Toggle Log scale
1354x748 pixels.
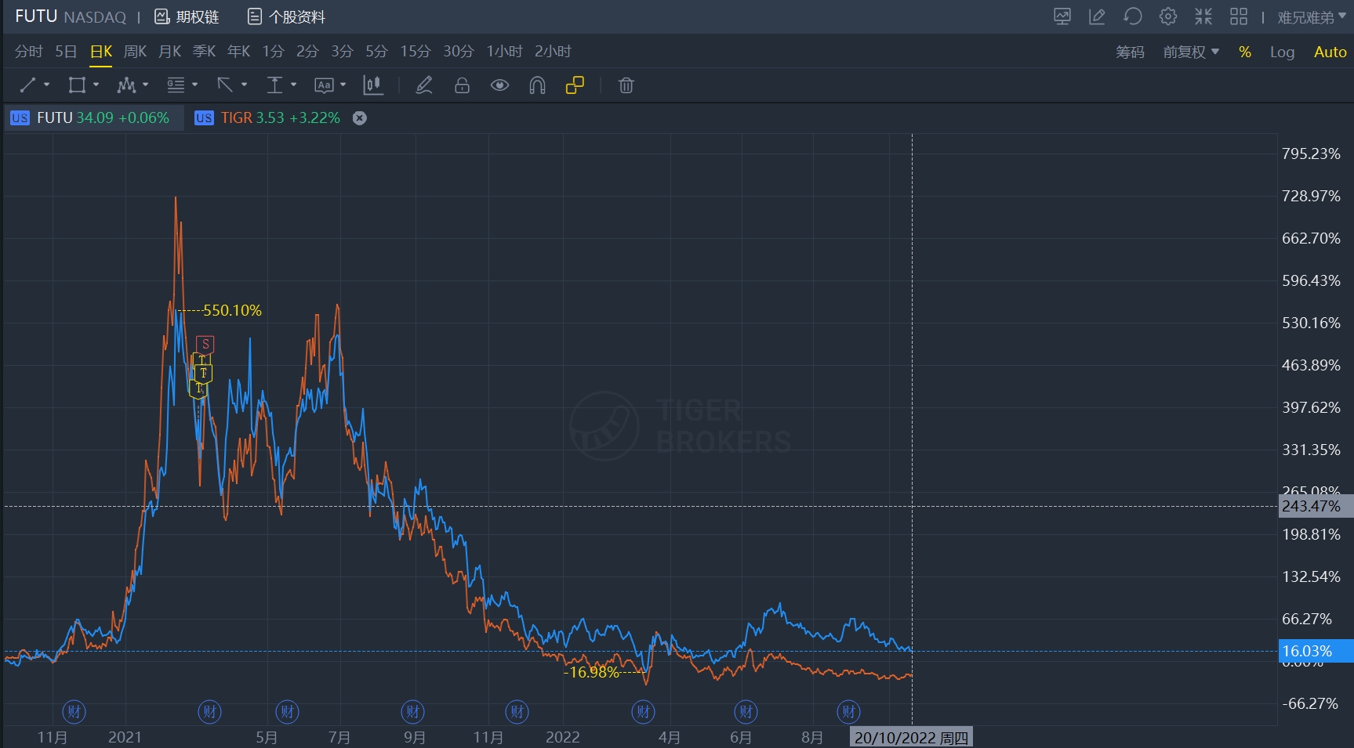tap(1282, 52)
